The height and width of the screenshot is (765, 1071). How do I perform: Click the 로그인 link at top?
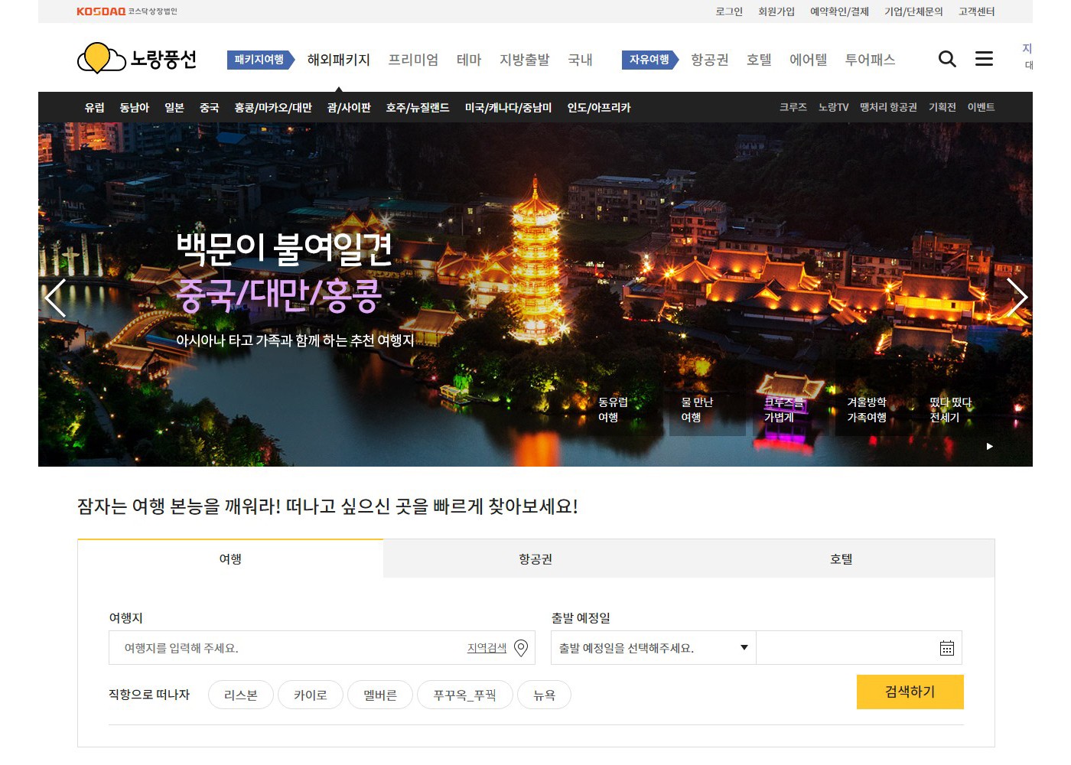coord(729,11)
